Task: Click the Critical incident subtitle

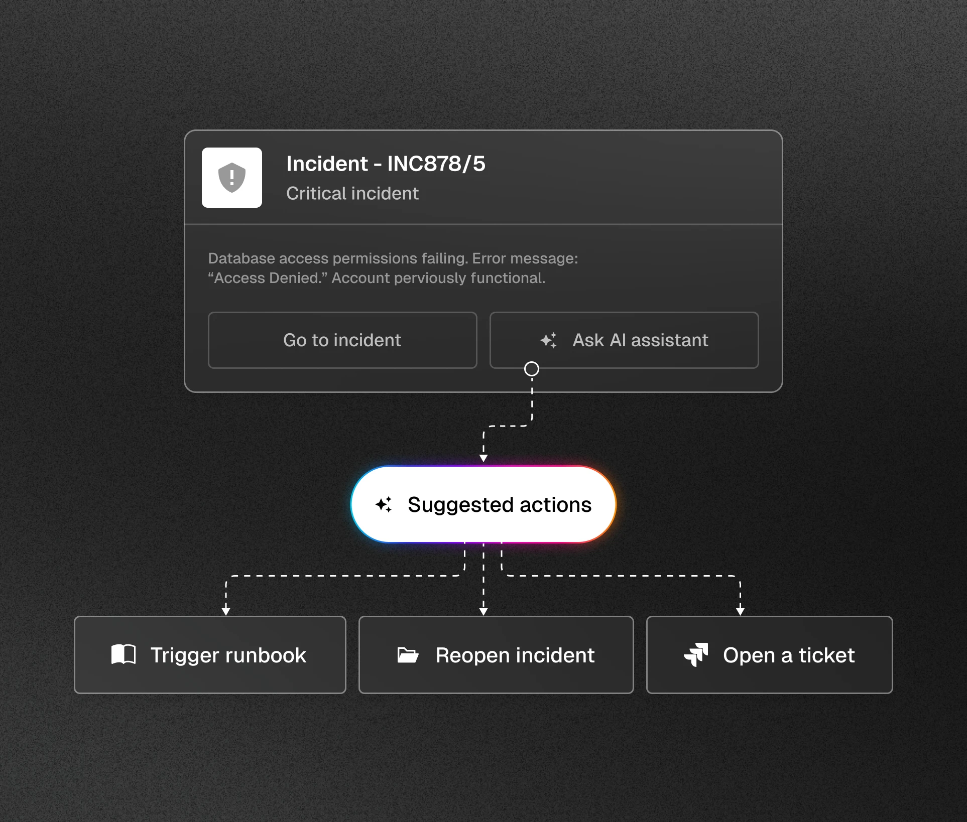Action: pos(352,193)
